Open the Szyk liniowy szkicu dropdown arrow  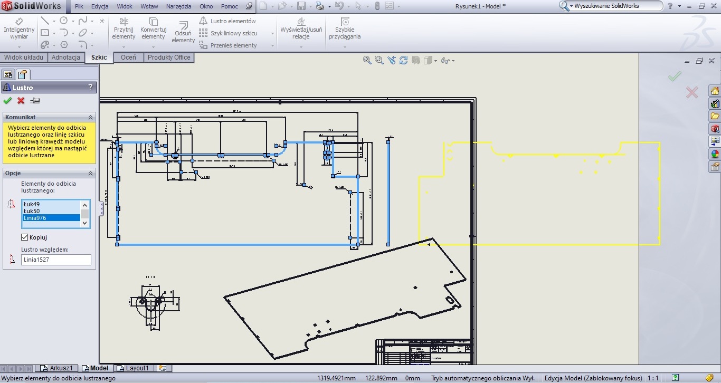pos(273,34)
